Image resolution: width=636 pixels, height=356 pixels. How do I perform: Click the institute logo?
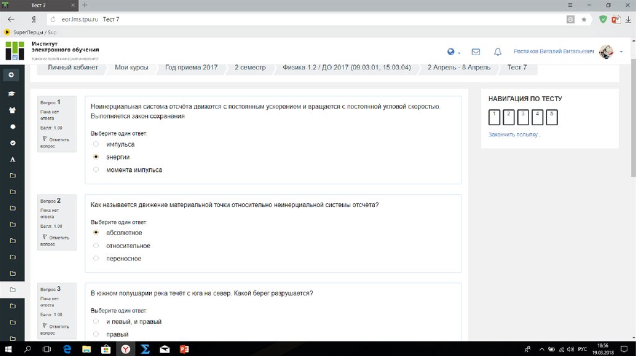[15, 51]
